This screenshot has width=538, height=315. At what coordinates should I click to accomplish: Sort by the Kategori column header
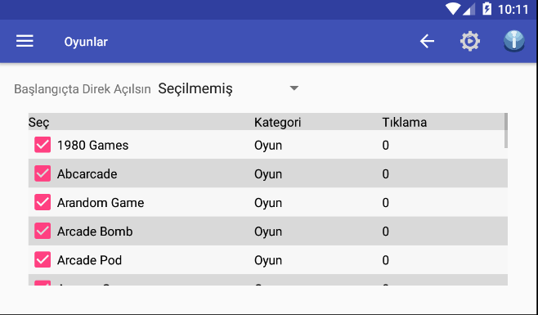pyautogui.click(x=277, y=122)
